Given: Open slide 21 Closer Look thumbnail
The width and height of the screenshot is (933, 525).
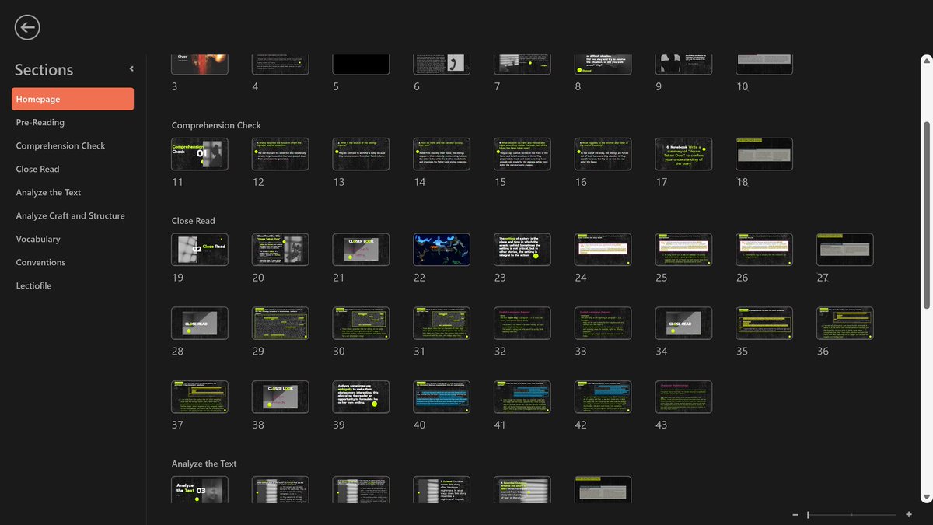Looking at the screenshot, I should [x=361, y=250].
